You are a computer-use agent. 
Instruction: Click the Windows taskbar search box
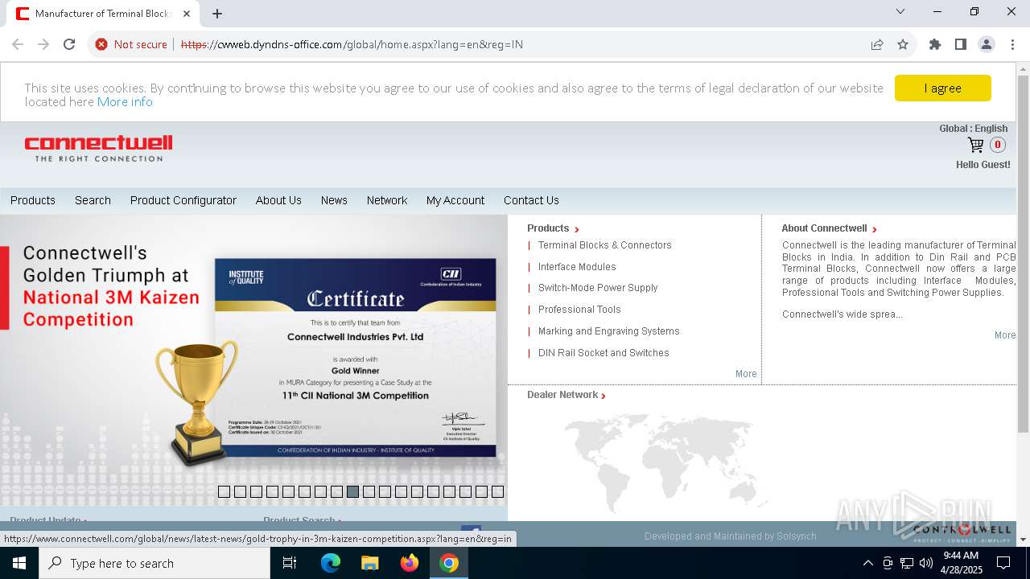pyautogui.click(x=154, y=563)
